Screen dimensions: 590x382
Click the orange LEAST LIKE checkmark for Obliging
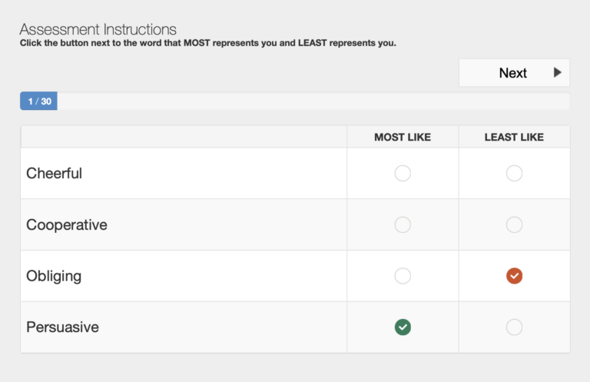click(x=514, y=276)
